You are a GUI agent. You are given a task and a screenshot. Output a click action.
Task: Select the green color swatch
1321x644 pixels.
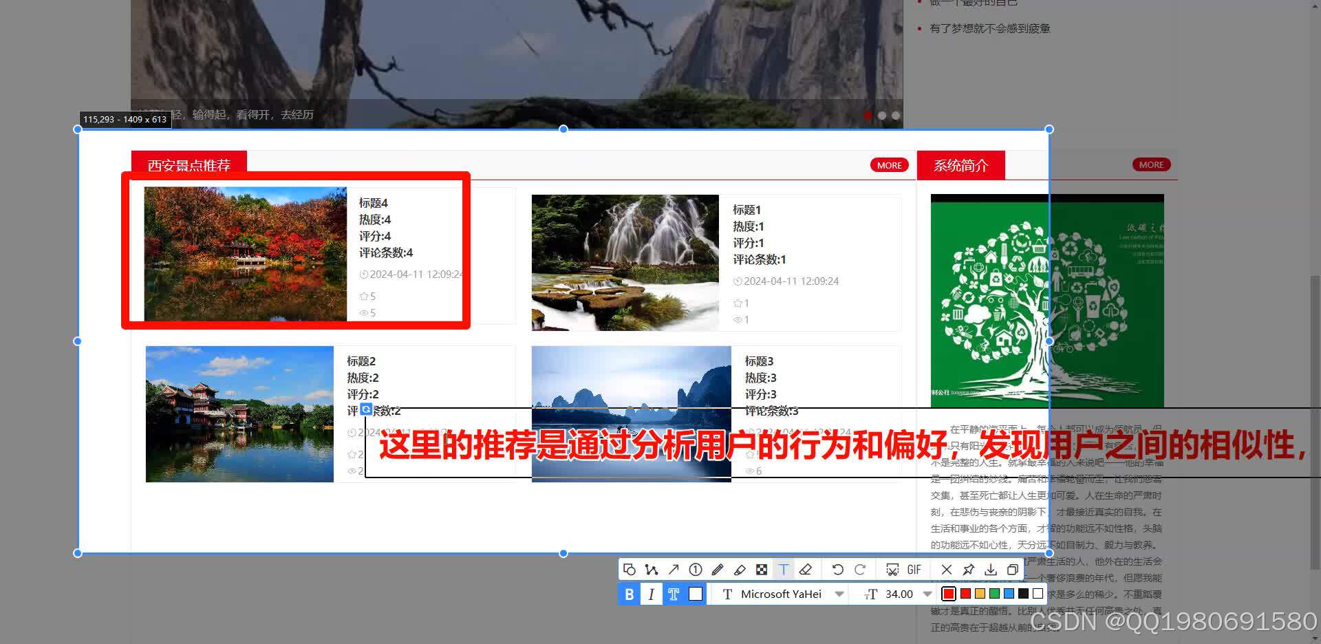click(x=994, y=592)
